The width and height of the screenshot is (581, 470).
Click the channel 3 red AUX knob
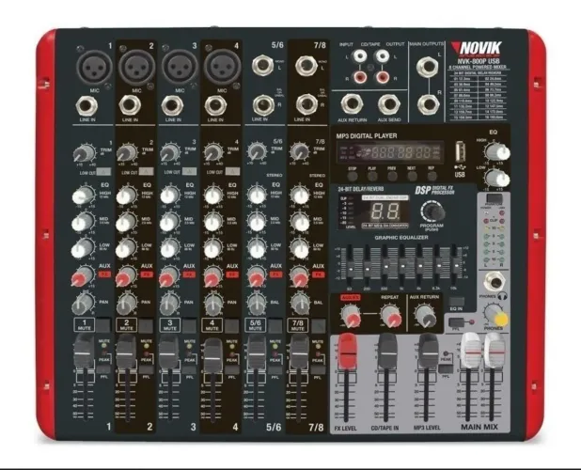coord(168,276)
